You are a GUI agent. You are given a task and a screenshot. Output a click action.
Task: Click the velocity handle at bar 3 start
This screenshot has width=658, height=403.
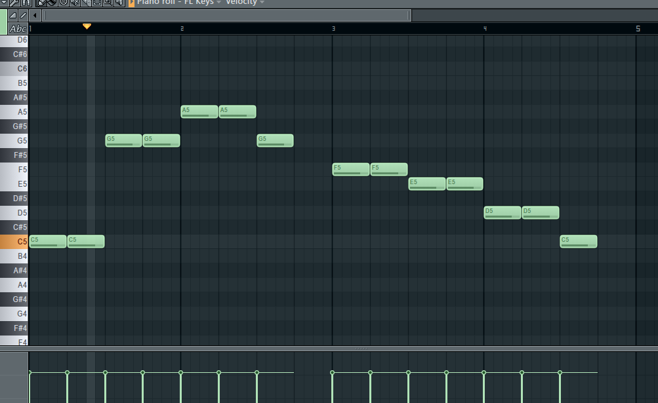333,372
